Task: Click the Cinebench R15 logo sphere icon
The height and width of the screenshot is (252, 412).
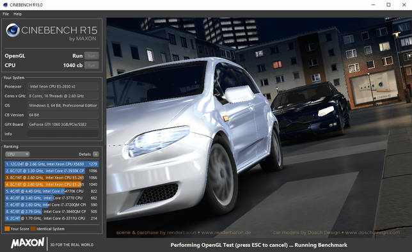Action: (x=13, y=30)
